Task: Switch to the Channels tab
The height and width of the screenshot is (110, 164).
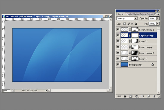Action: tap(130, 14)
